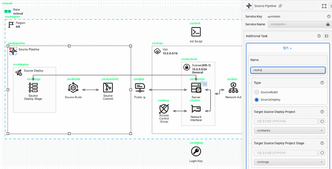Click Target Source Deploy Project help icon
332x169 pixels.
322,112
